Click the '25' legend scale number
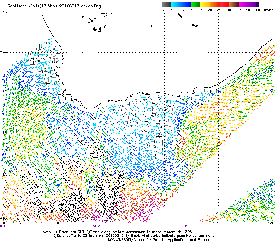 [210, 10]
